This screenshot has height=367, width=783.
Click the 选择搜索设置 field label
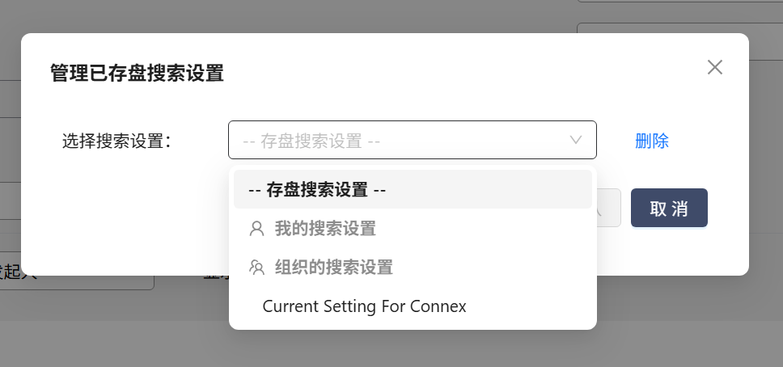click(116, 141)
